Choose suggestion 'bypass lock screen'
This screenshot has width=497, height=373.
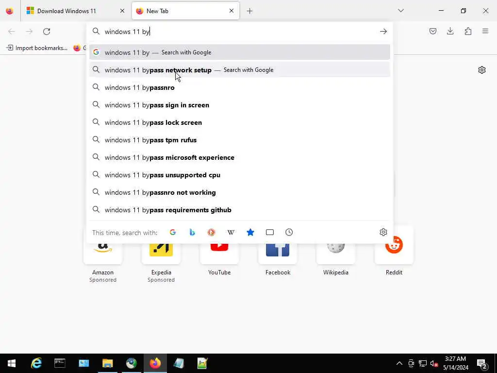tap(239, 122)
